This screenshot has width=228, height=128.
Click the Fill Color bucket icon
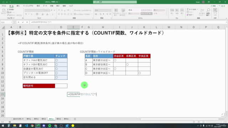[43, 14]
